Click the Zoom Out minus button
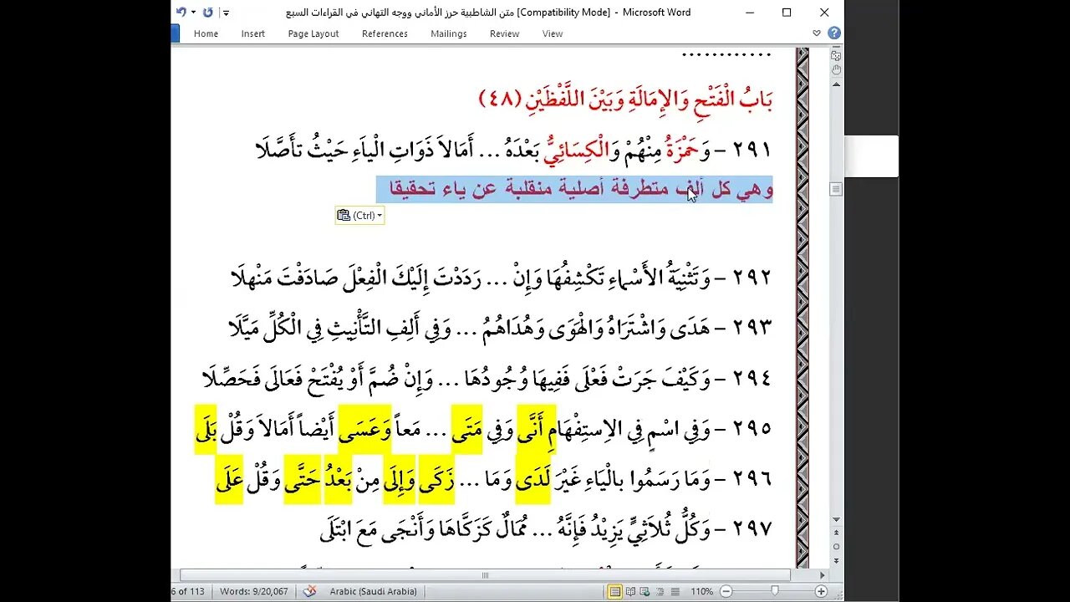The height and width of the screenshot is (602, 1070). tap(726, 591)
